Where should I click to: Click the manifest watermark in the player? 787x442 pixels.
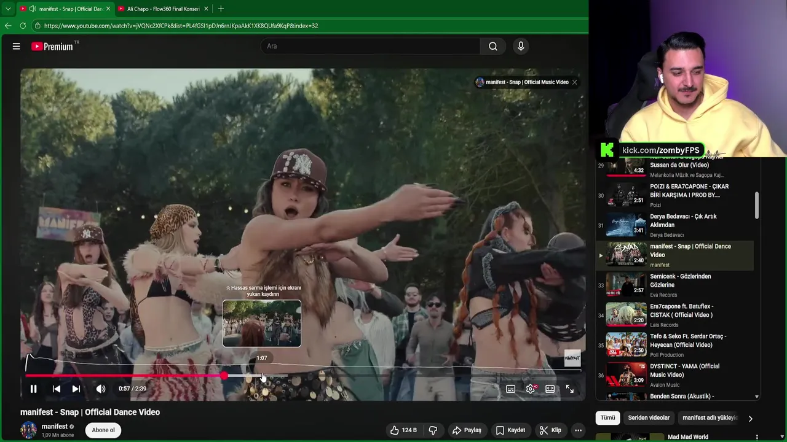[572, 358]
